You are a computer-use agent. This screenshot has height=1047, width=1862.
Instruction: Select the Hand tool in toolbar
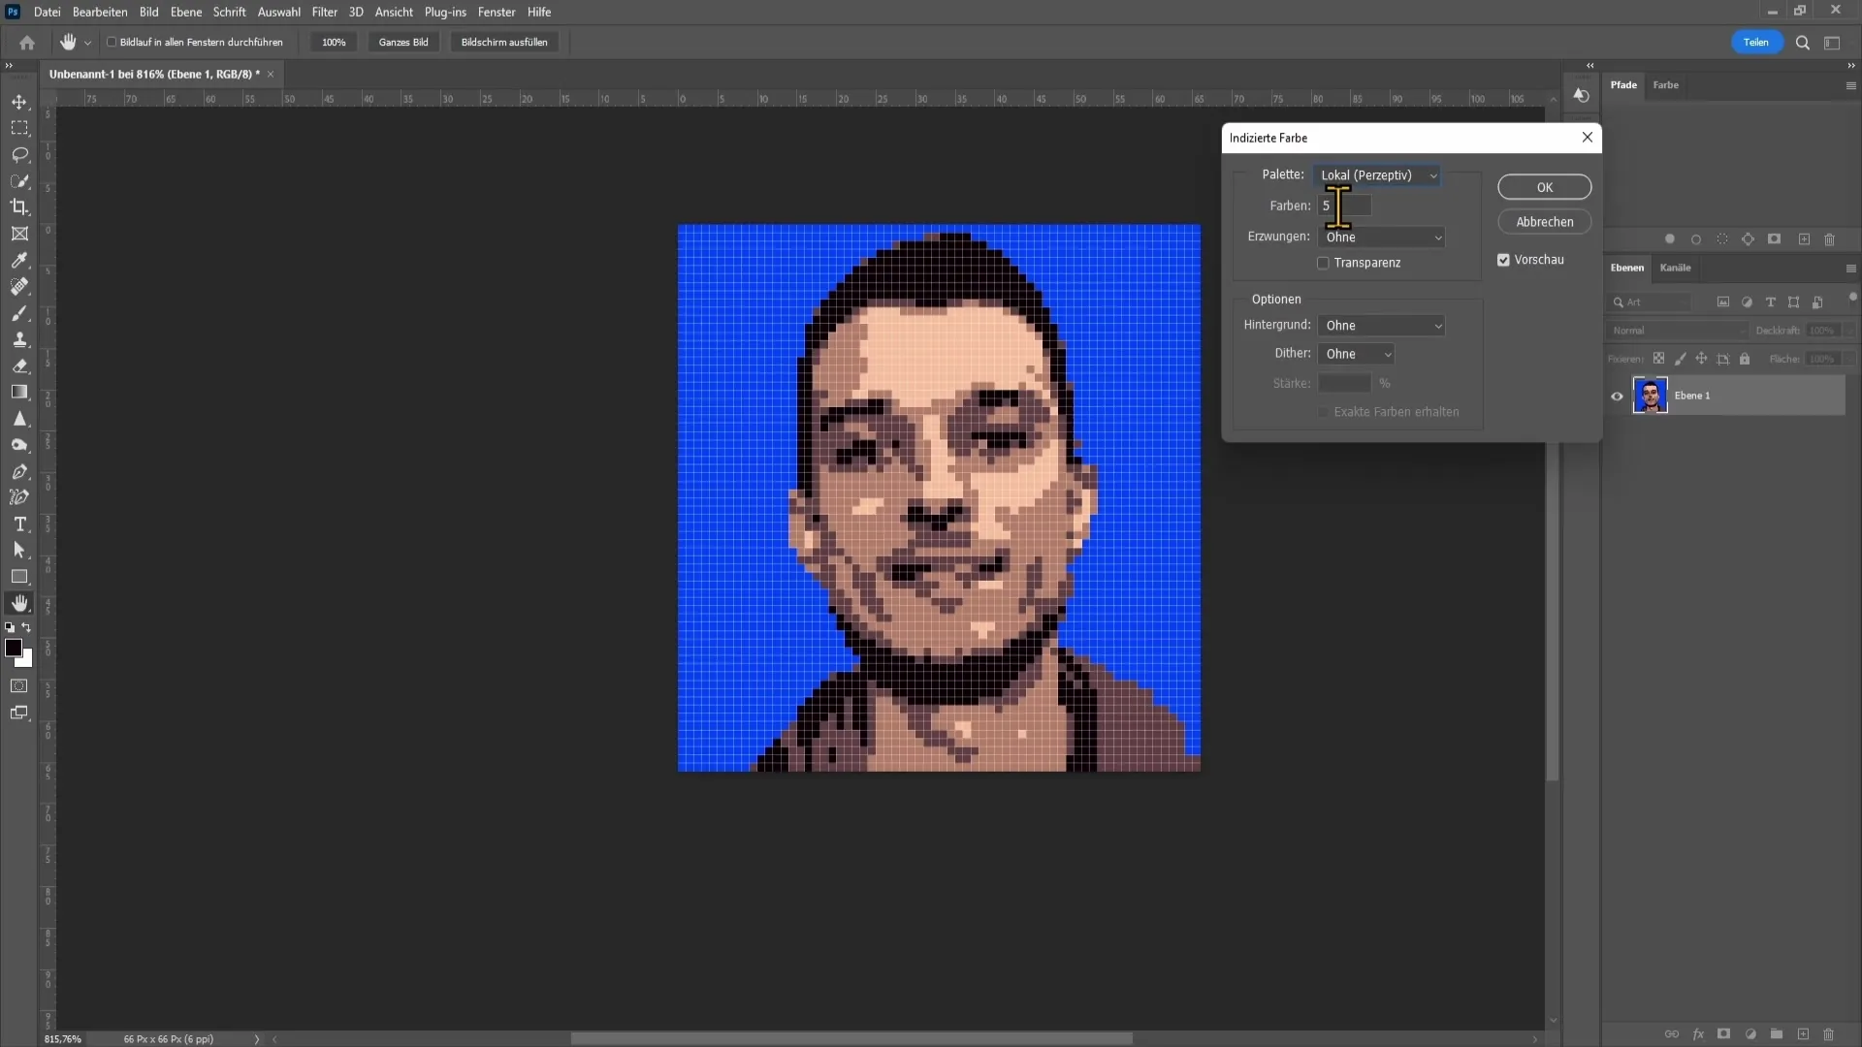click(x=19, y=603)
